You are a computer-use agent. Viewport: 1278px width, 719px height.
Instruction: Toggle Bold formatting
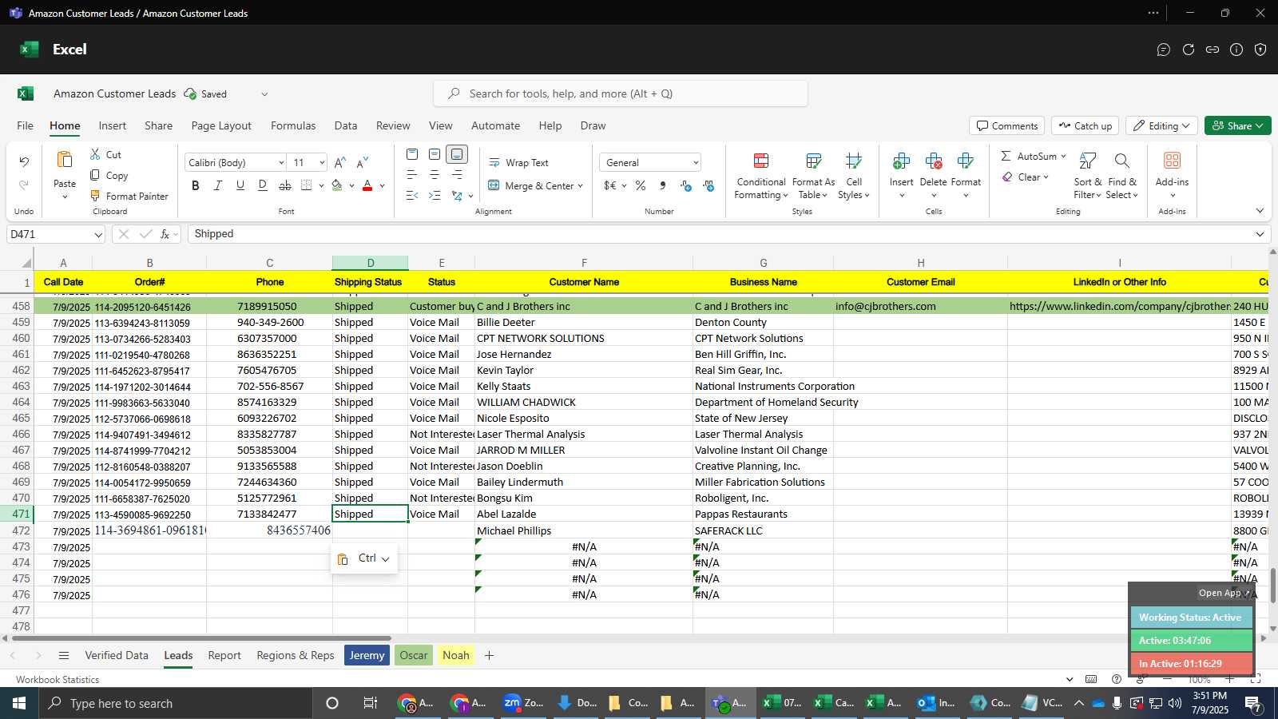click(x=195, y=185)
